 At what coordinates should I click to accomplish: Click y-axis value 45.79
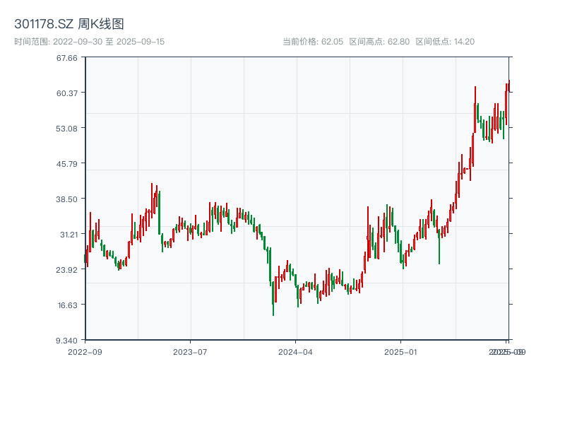(66, 164)
